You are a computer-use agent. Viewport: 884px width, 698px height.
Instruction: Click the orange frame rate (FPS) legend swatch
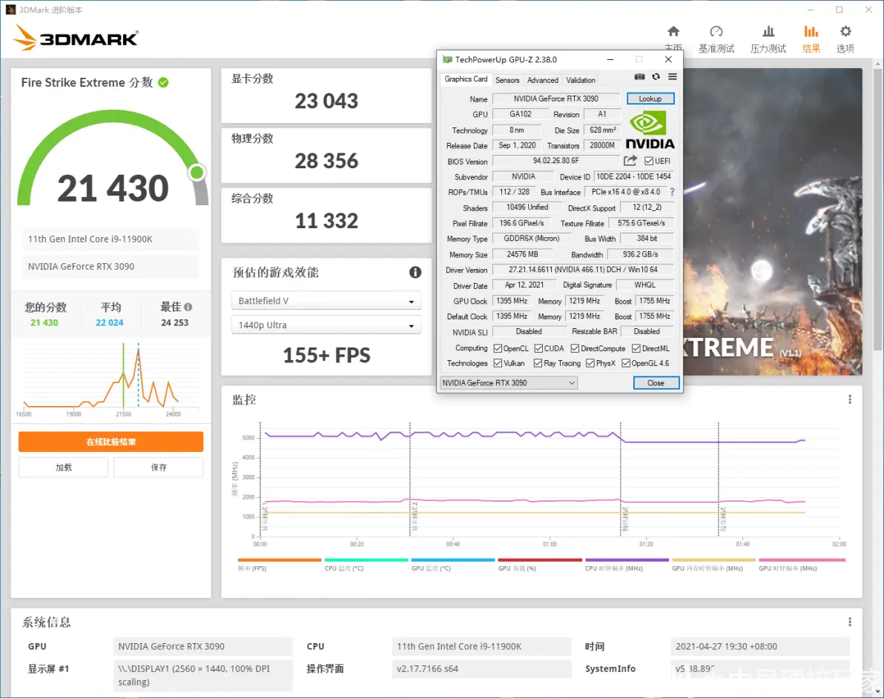280,560
